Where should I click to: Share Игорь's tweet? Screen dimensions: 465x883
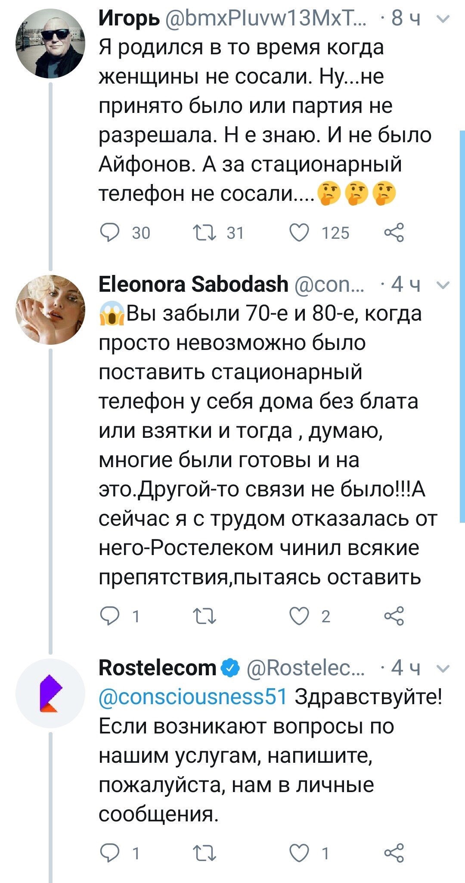pos(396,232)
